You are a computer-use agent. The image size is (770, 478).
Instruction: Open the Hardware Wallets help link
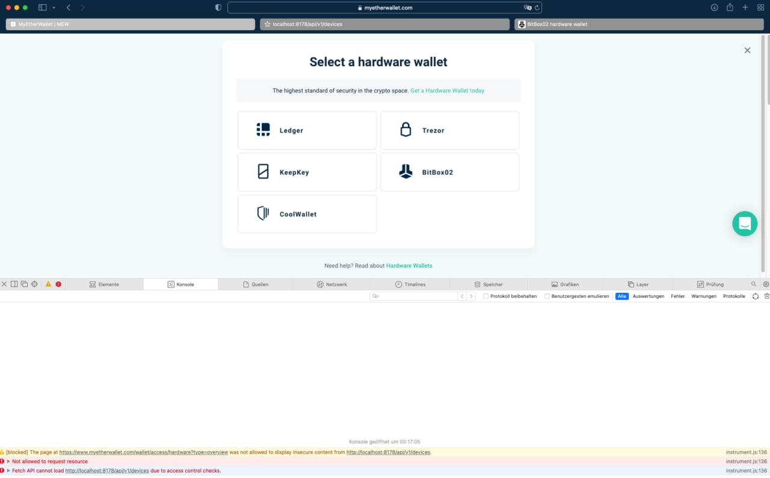point(409,265)
